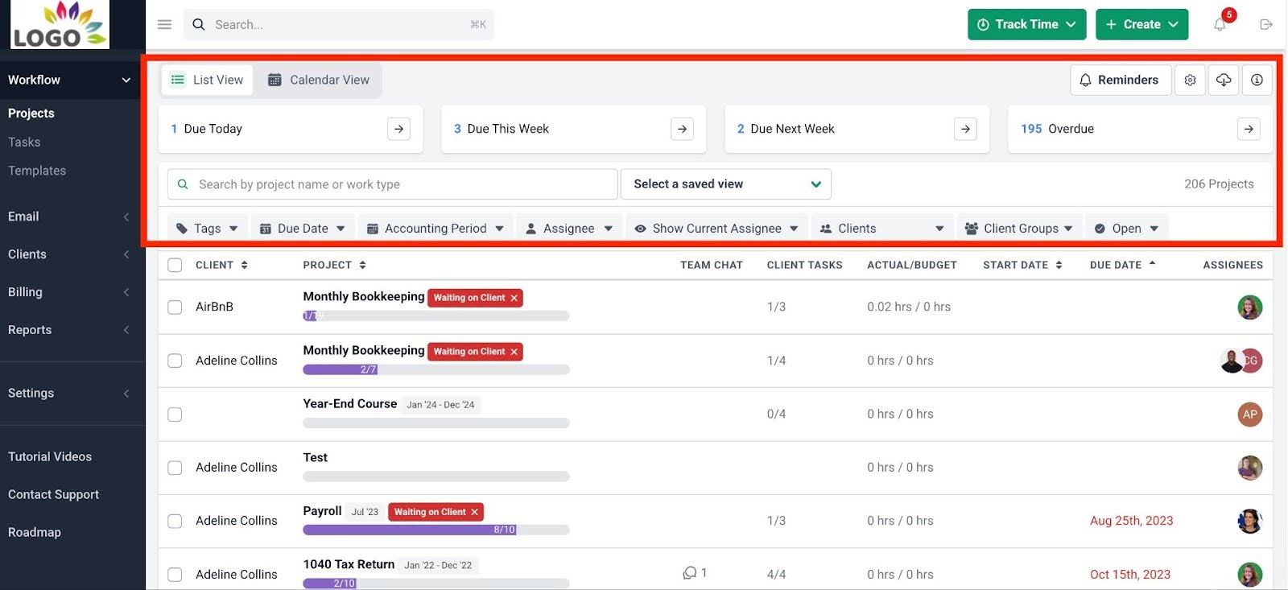
Task: Click the arrow icon on Due Today card
Action: [x=398, y=129]
